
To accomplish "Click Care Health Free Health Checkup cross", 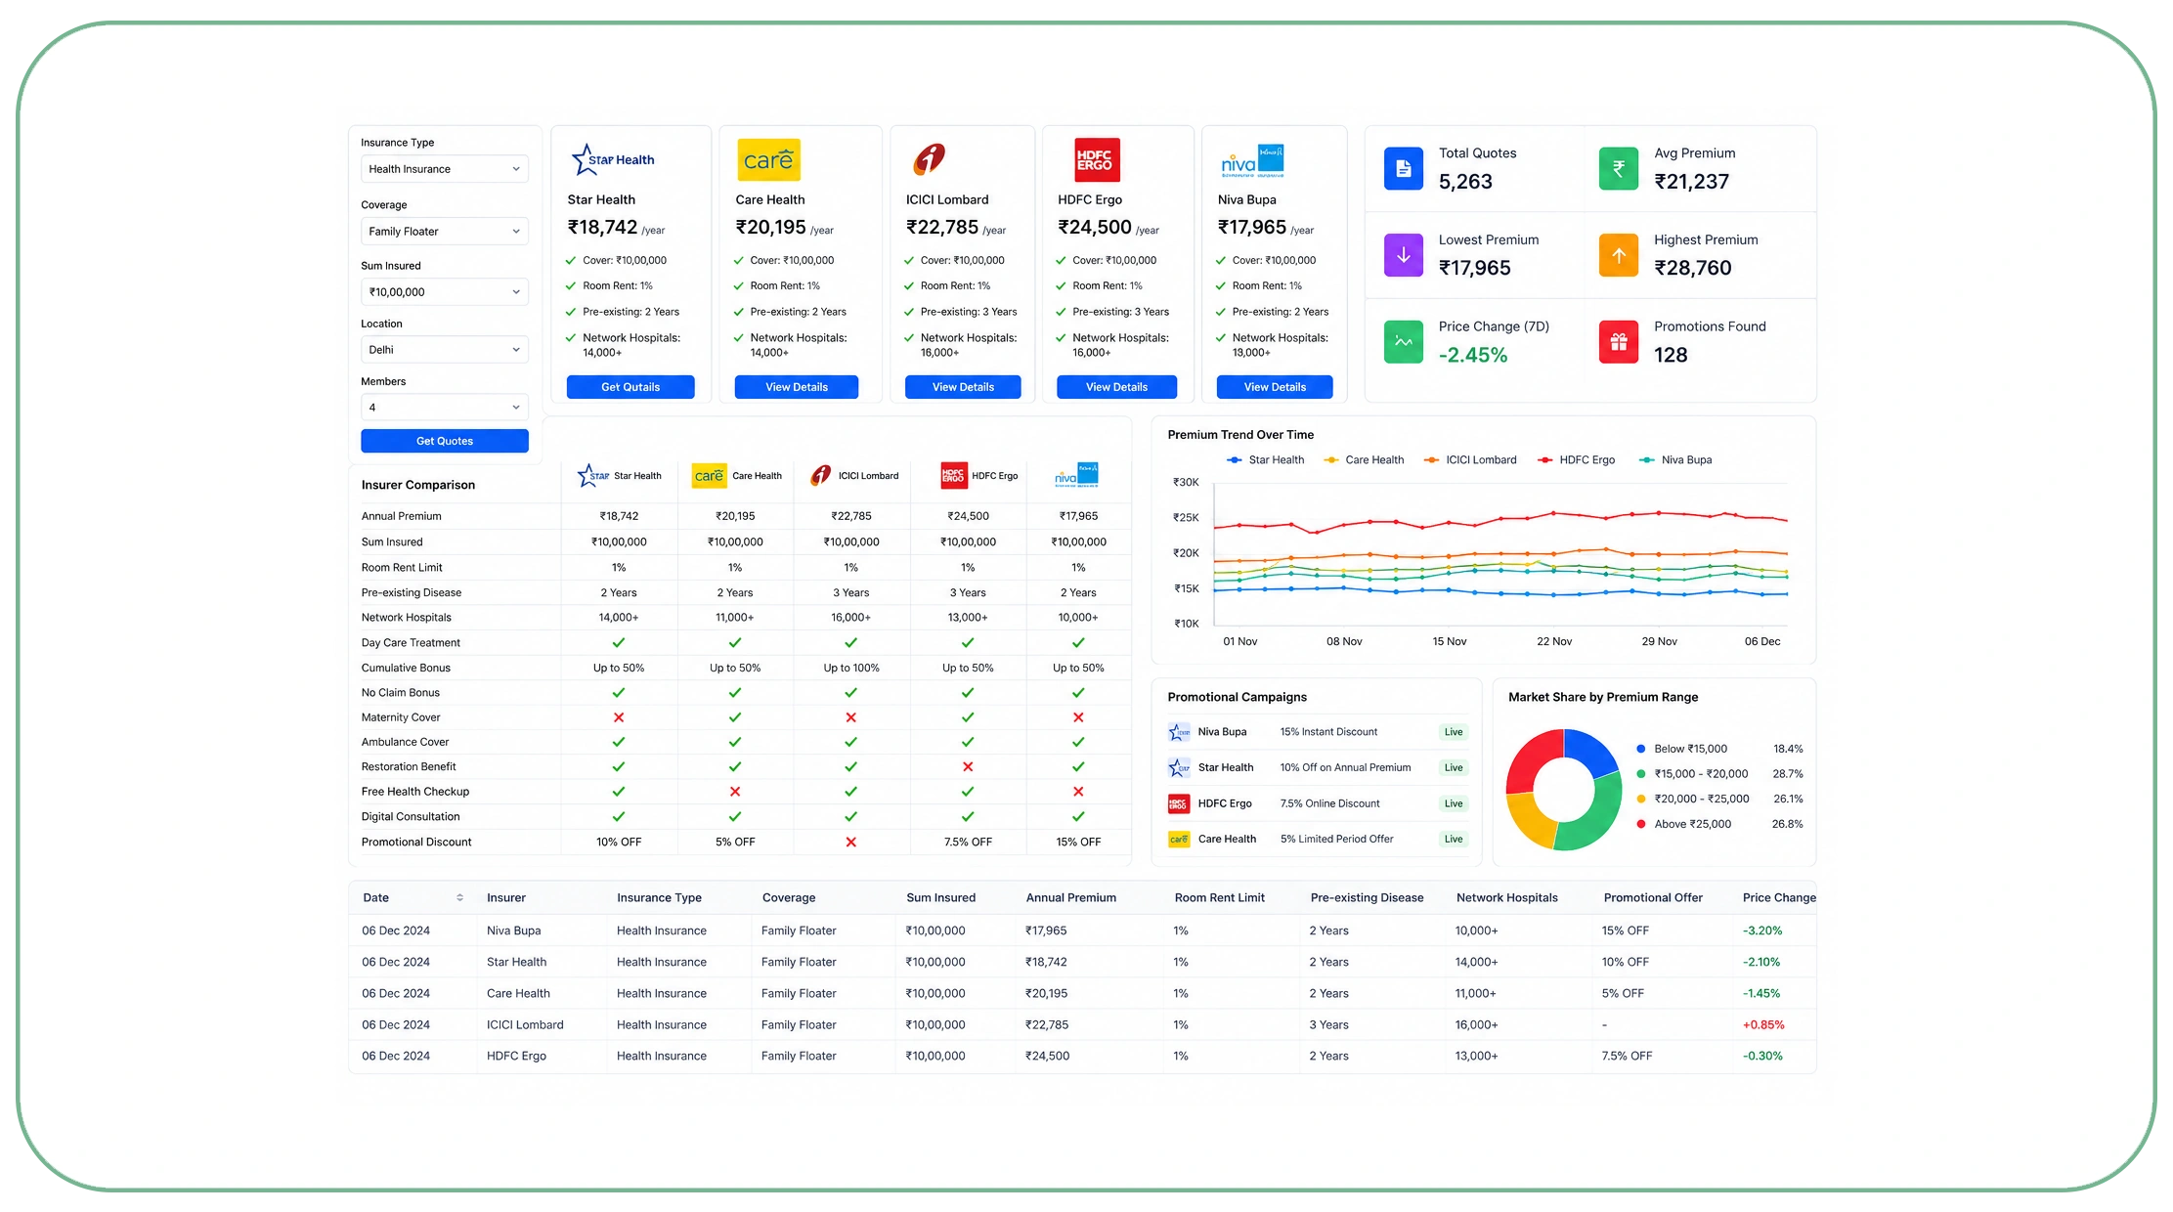I will [735, 792].
